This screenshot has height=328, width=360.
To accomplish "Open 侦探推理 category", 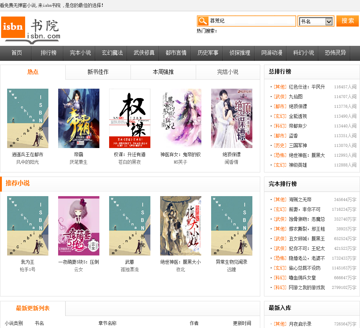I will [x=240, y=53].
